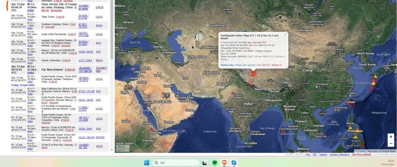Screen dimensions: 397x167
Task: Open INETER source for El Salvador quake
Action: [x=100, y=138]
